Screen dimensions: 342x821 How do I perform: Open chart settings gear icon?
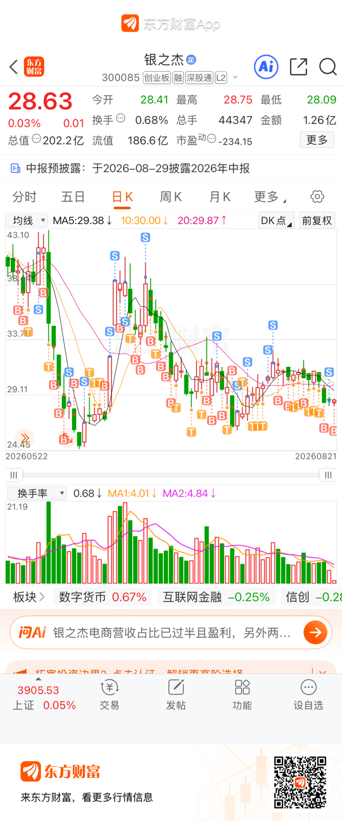click(x=317, y=197)
